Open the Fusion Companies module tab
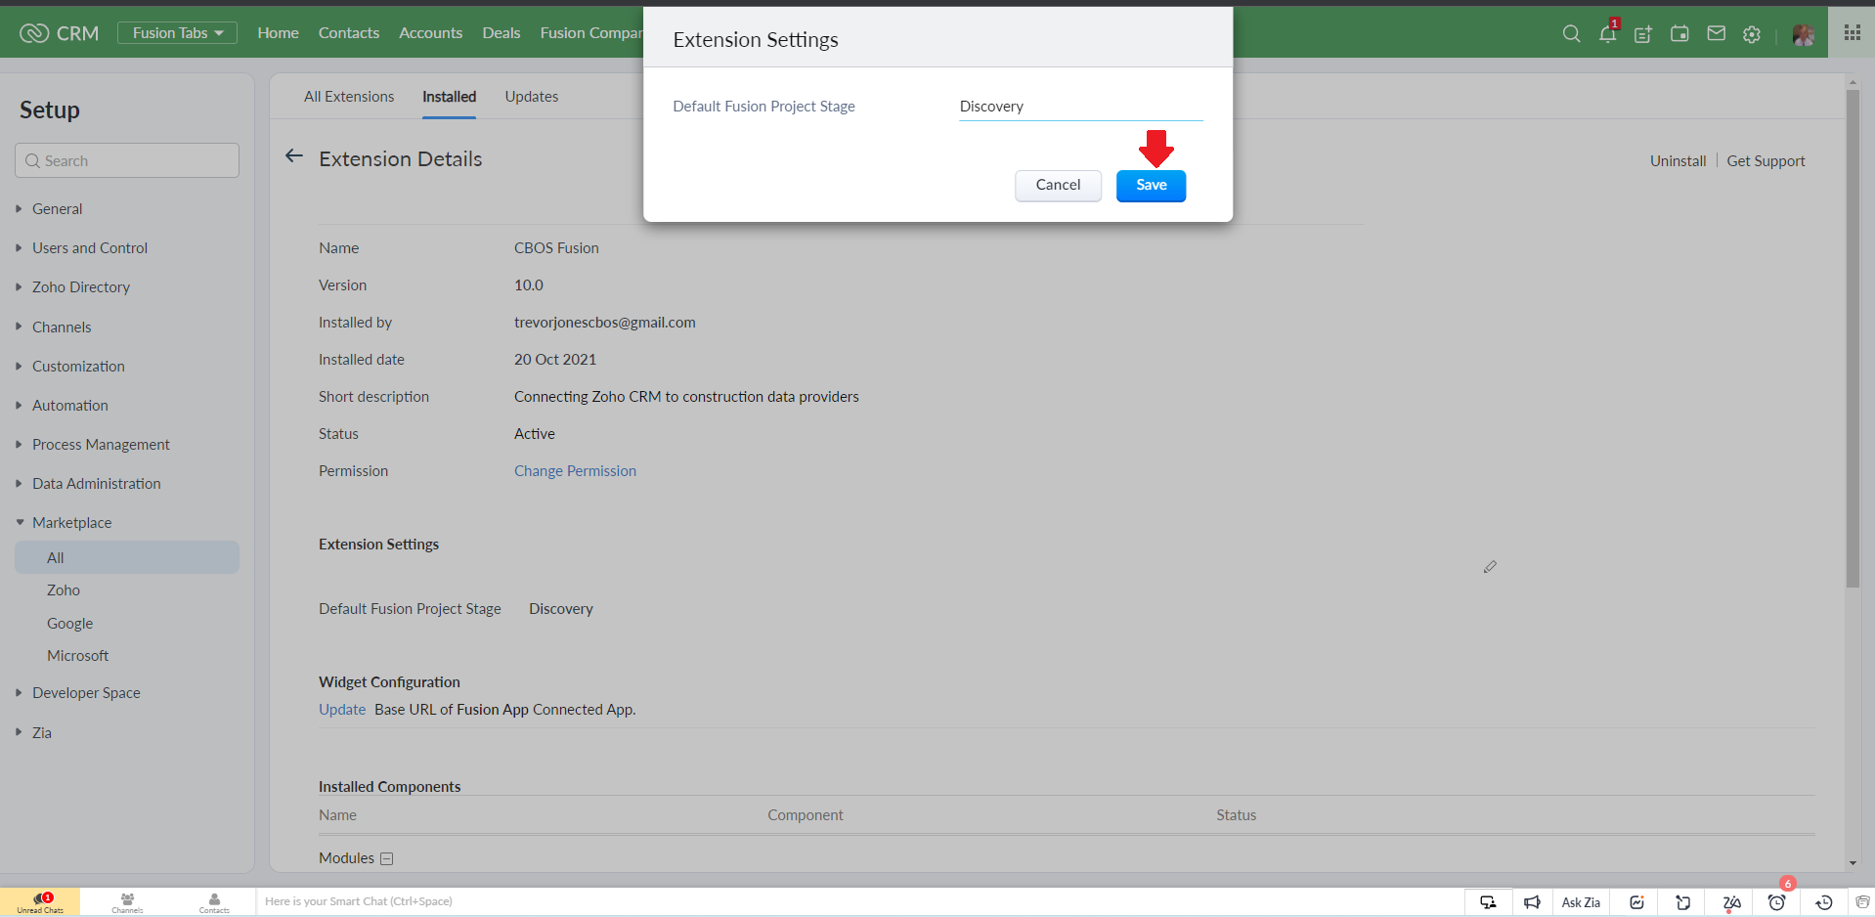1875x917 pixels. pyautogui.click(x=591, y=33)
